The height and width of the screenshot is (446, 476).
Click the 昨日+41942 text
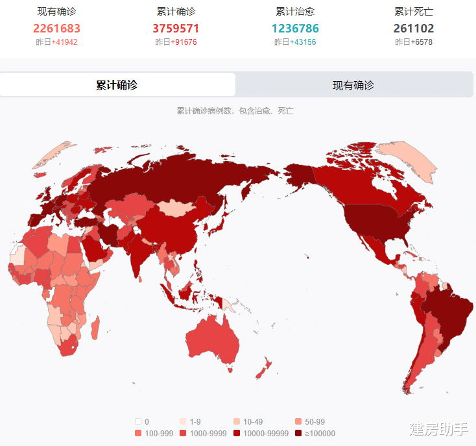point(56,42)
